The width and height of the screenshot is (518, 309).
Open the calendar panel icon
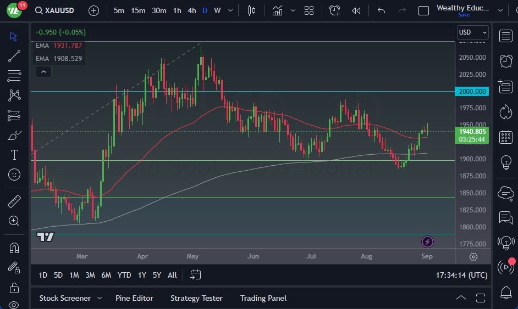(x=505, y=137)
